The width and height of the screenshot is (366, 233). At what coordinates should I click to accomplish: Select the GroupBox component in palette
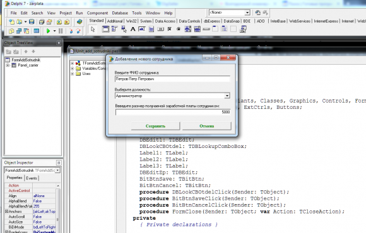coord(215,29)
